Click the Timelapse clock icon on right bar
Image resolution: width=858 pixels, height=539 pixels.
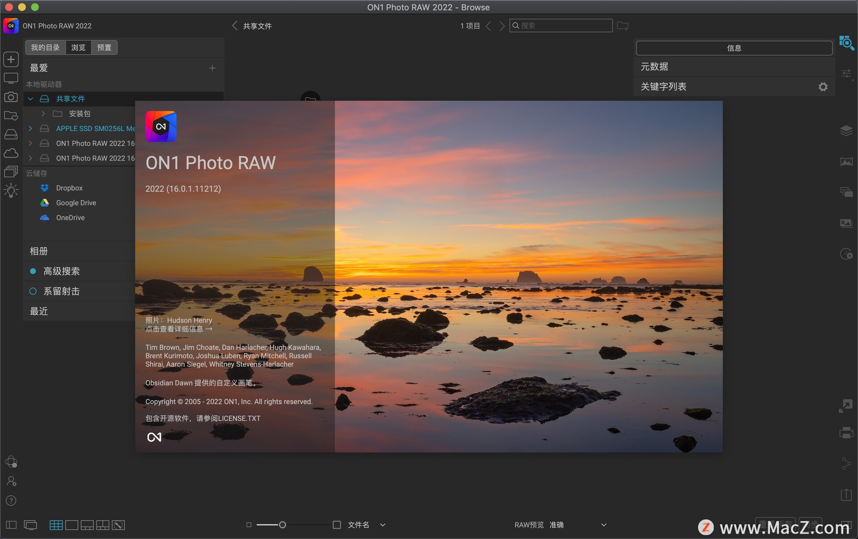(846, 254)
